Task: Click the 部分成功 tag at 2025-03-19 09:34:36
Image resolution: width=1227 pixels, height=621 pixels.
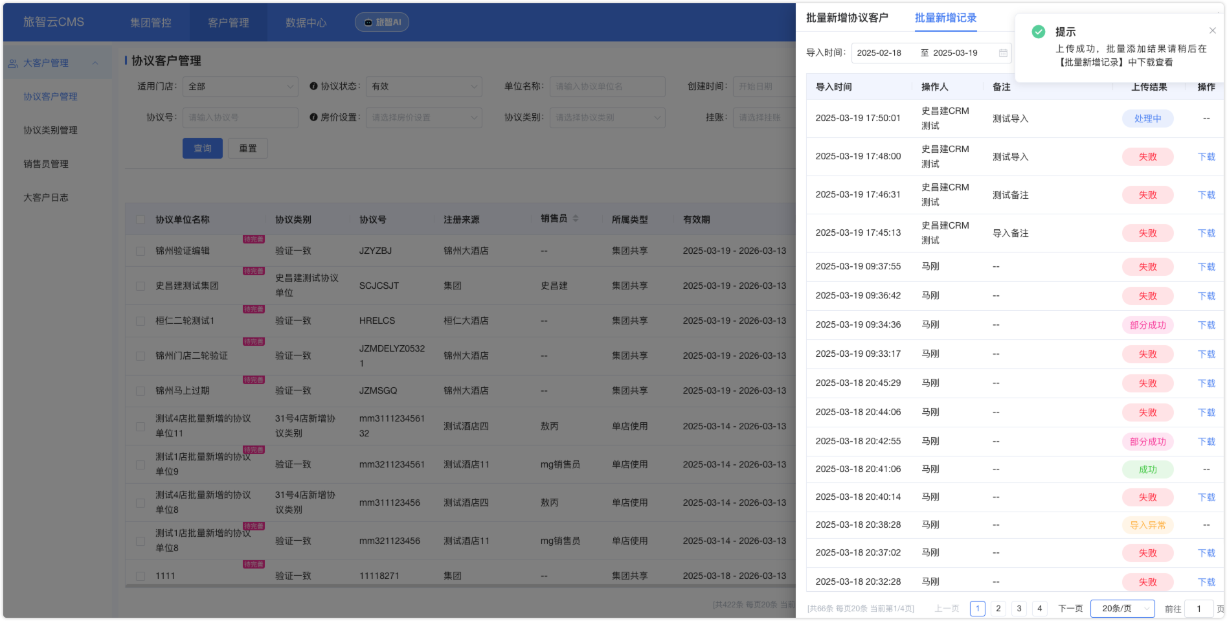Action: coord(1147,325)
